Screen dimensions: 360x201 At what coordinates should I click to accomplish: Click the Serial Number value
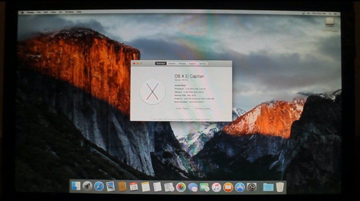point(197,102)
